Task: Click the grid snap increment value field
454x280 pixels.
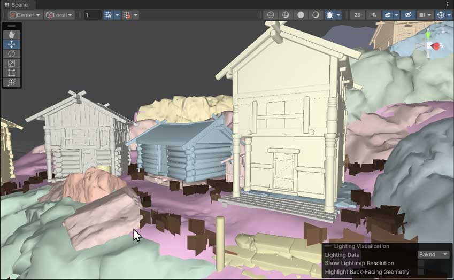Action: click(93, 15)
